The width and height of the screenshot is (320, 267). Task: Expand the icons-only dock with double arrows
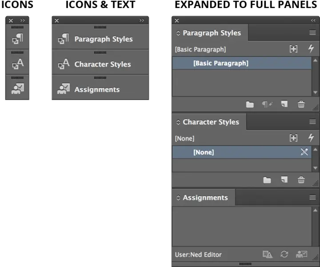coord(23,20)
